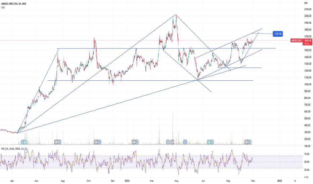Image resolution: width=313 pixels, height=184 pixels.
Task: Click the INR currency label
Action: coord(306,3)
